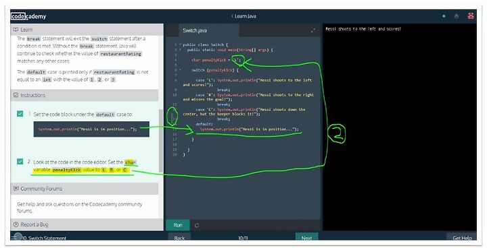Collapse the Instructions section header
487x250 pixels.
(84, 95)
